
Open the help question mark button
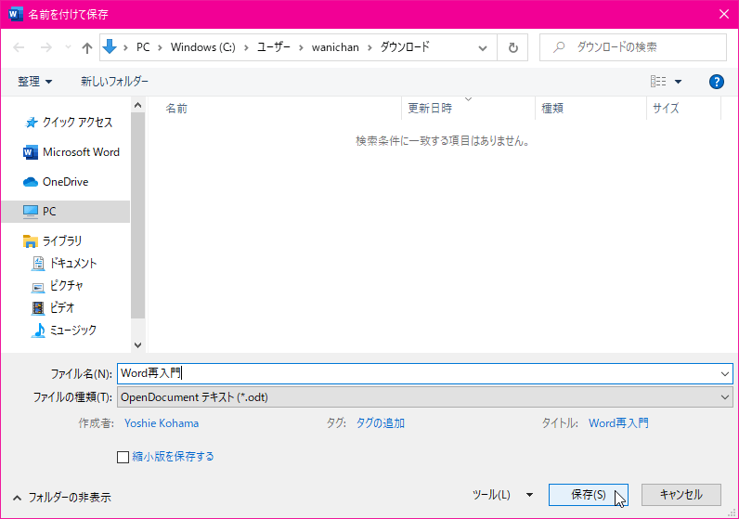(x=717, y=82)
